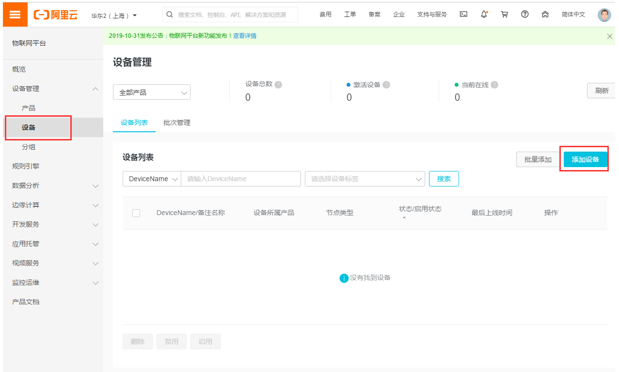Viewport: 619px width, 372px height.
Task: Open the console terminal icon
Action: [463, 14]
